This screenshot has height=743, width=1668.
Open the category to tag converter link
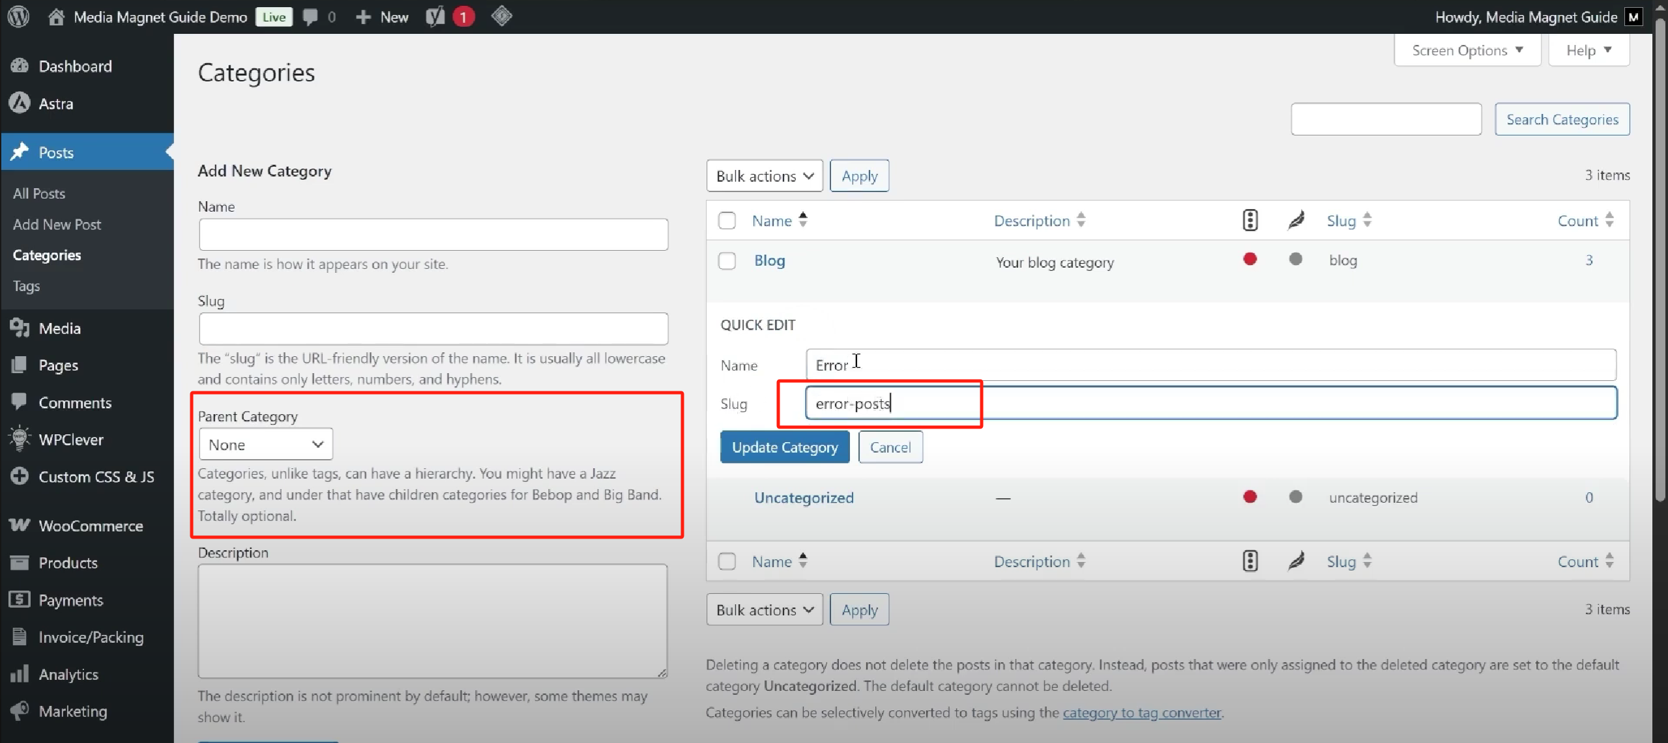pyautogui.click(x=1141, y=712)
